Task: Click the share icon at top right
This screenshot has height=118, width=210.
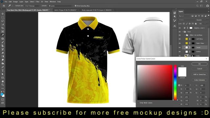Action: coord(208,6)
